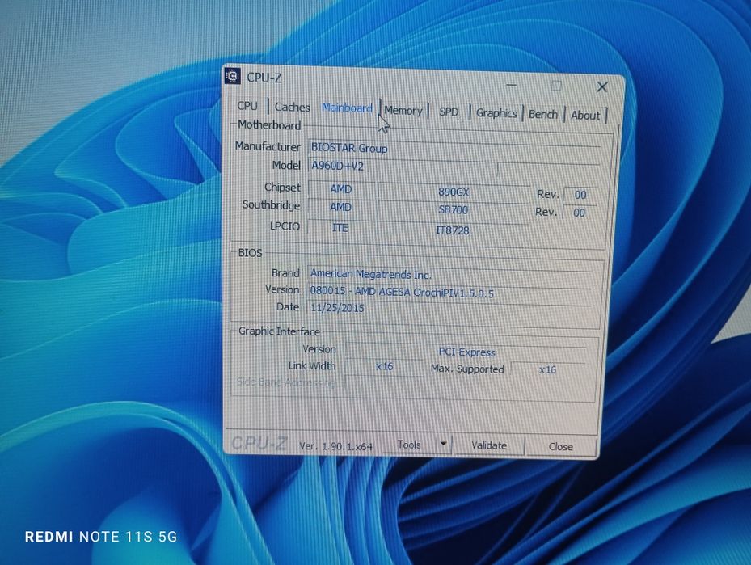Click the 890GX chipset value
The image size is (751, 565).
click(x=453, y=192)
